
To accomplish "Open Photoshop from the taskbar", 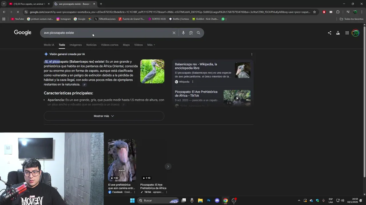I will [209, 200].
